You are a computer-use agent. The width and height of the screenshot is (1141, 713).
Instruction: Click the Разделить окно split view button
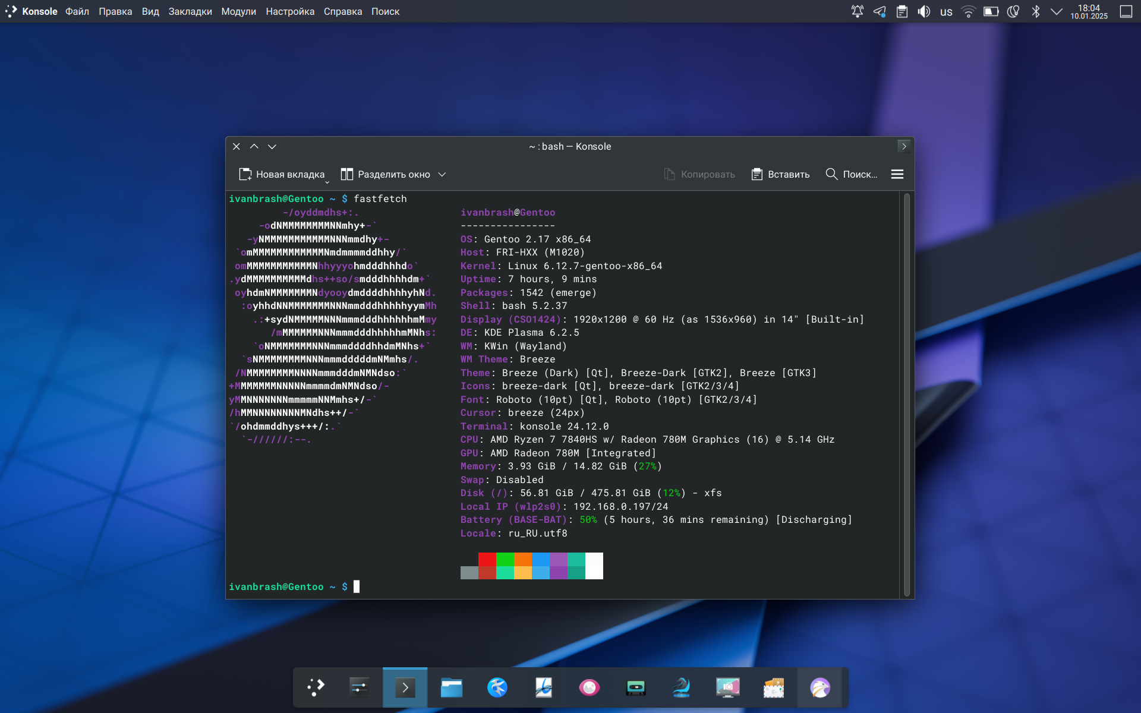(x=385, y=174)
